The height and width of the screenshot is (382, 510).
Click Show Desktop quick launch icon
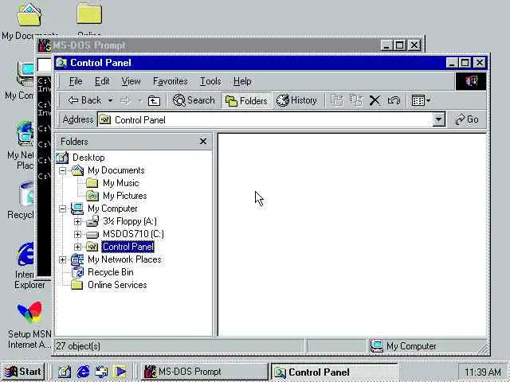click(x=65, y=372)
